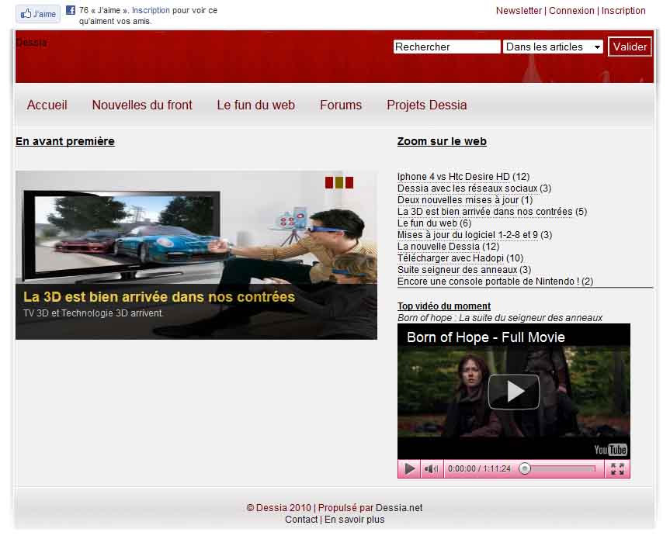Mute video with the speaker icon
The image size is (670, 546).
click(432, 468)
